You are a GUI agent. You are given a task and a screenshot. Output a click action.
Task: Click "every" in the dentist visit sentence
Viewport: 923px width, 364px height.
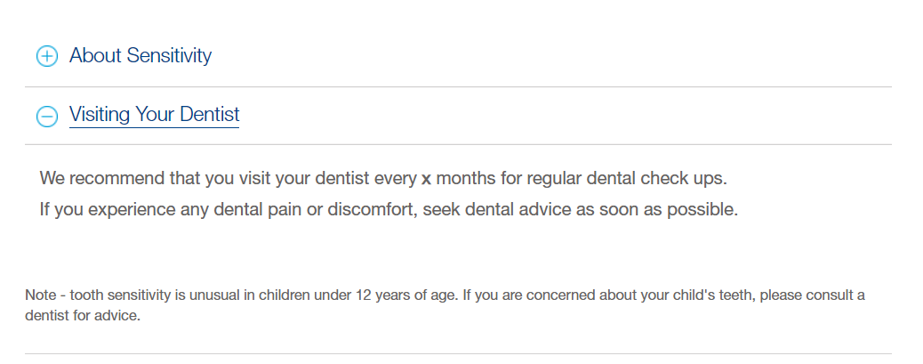point(395,178)
